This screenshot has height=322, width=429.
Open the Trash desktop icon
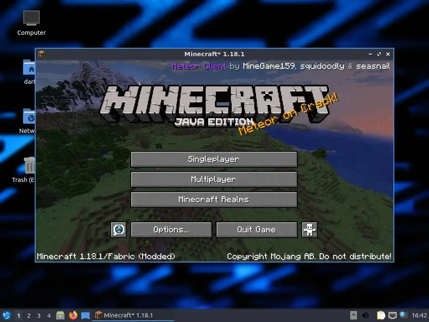[x=24, y=170]
